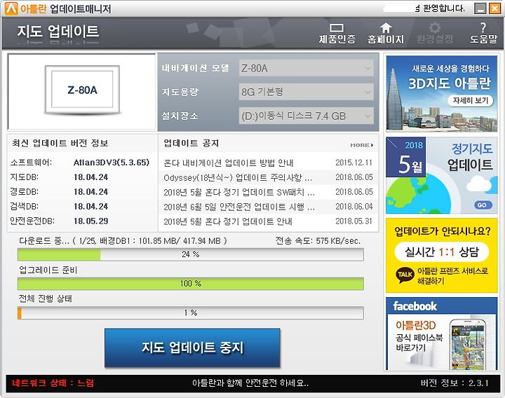Screen dimensions: 505x398
Task: Click notice date 2015.12.11
Action: tap(353, 163)
